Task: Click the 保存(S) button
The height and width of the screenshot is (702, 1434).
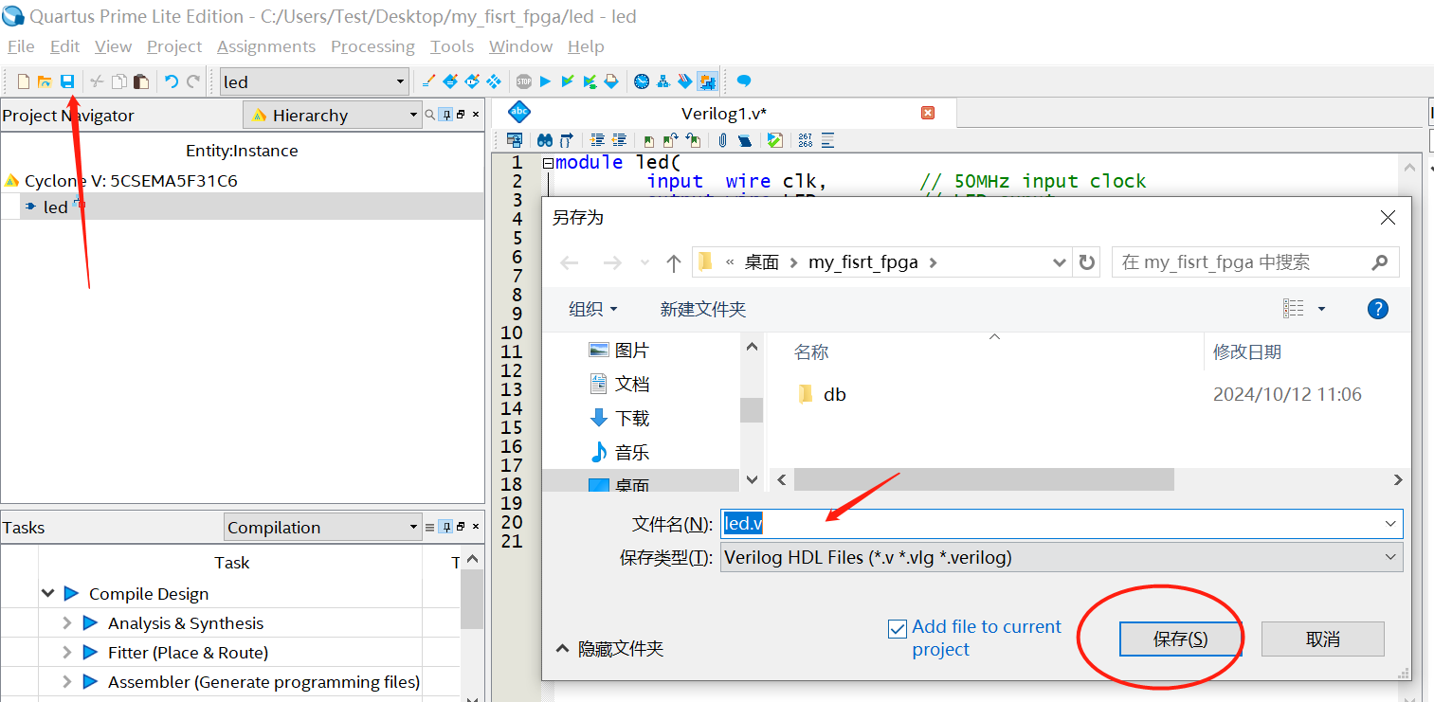Action: click(x=1180, y=639)
